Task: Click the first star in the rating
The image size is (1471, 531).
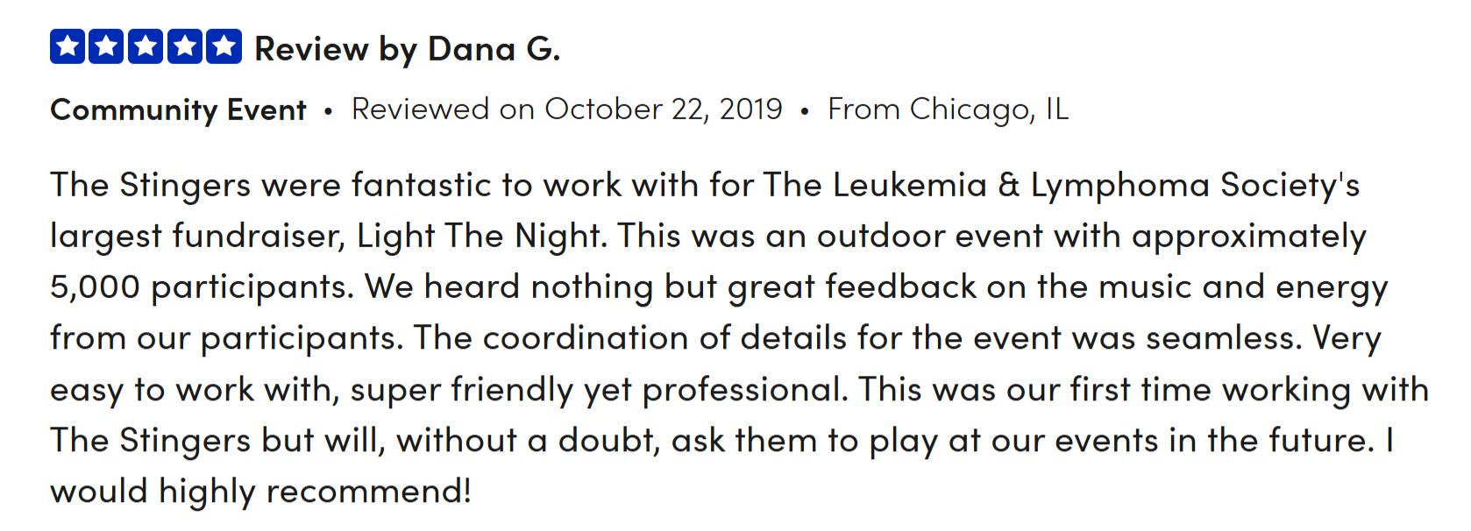Action: (x=68, y=47)
